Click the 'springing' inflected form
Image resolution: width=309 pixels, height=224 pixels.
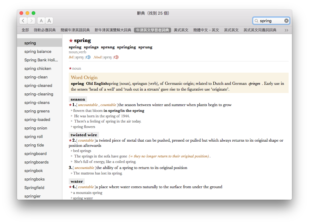(126, 47)
